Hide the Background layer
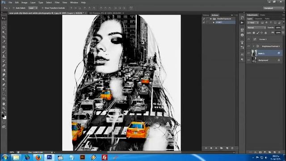 248,60
